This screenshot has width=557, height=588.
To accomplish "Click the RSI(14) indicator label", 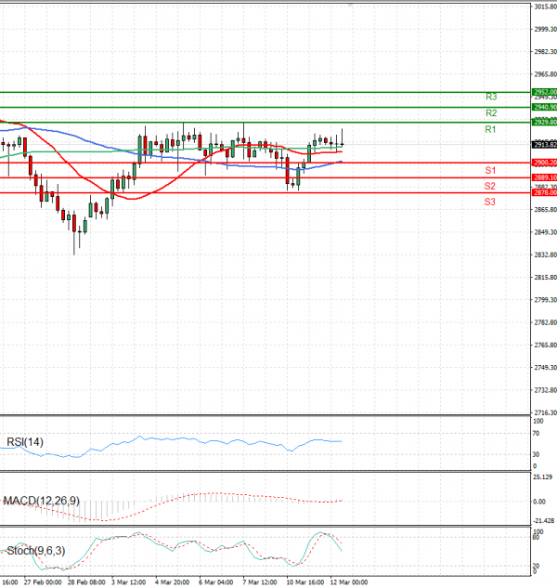I will 25,442.
